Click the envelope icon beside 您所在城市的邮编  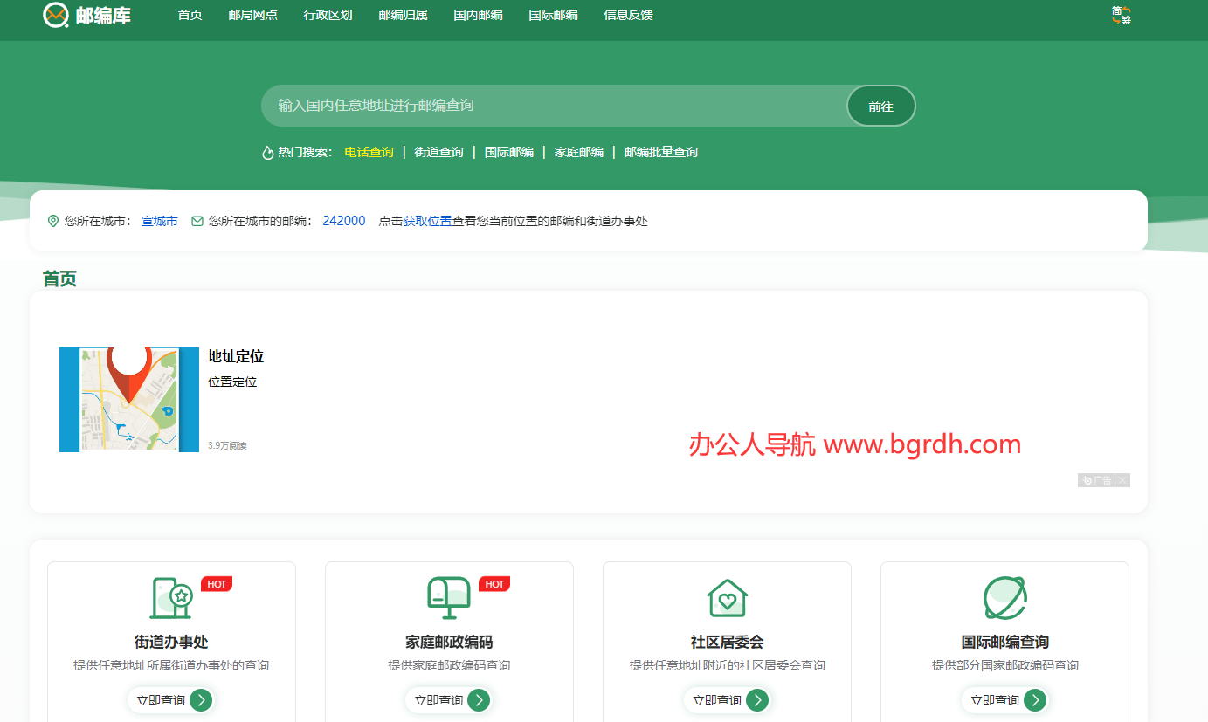[x=197, y=221]
